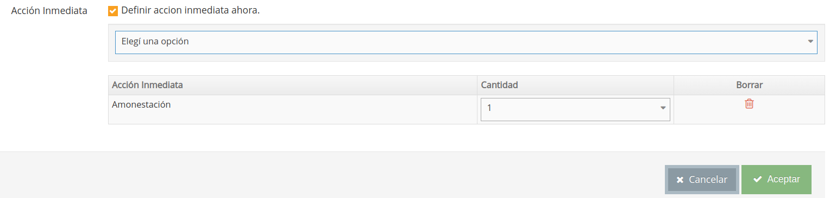Image resolution: width=830 pixels, height=198 pixels.
Task: Click the value 1 in Cantidad field
Action: [x=489, y=108]
